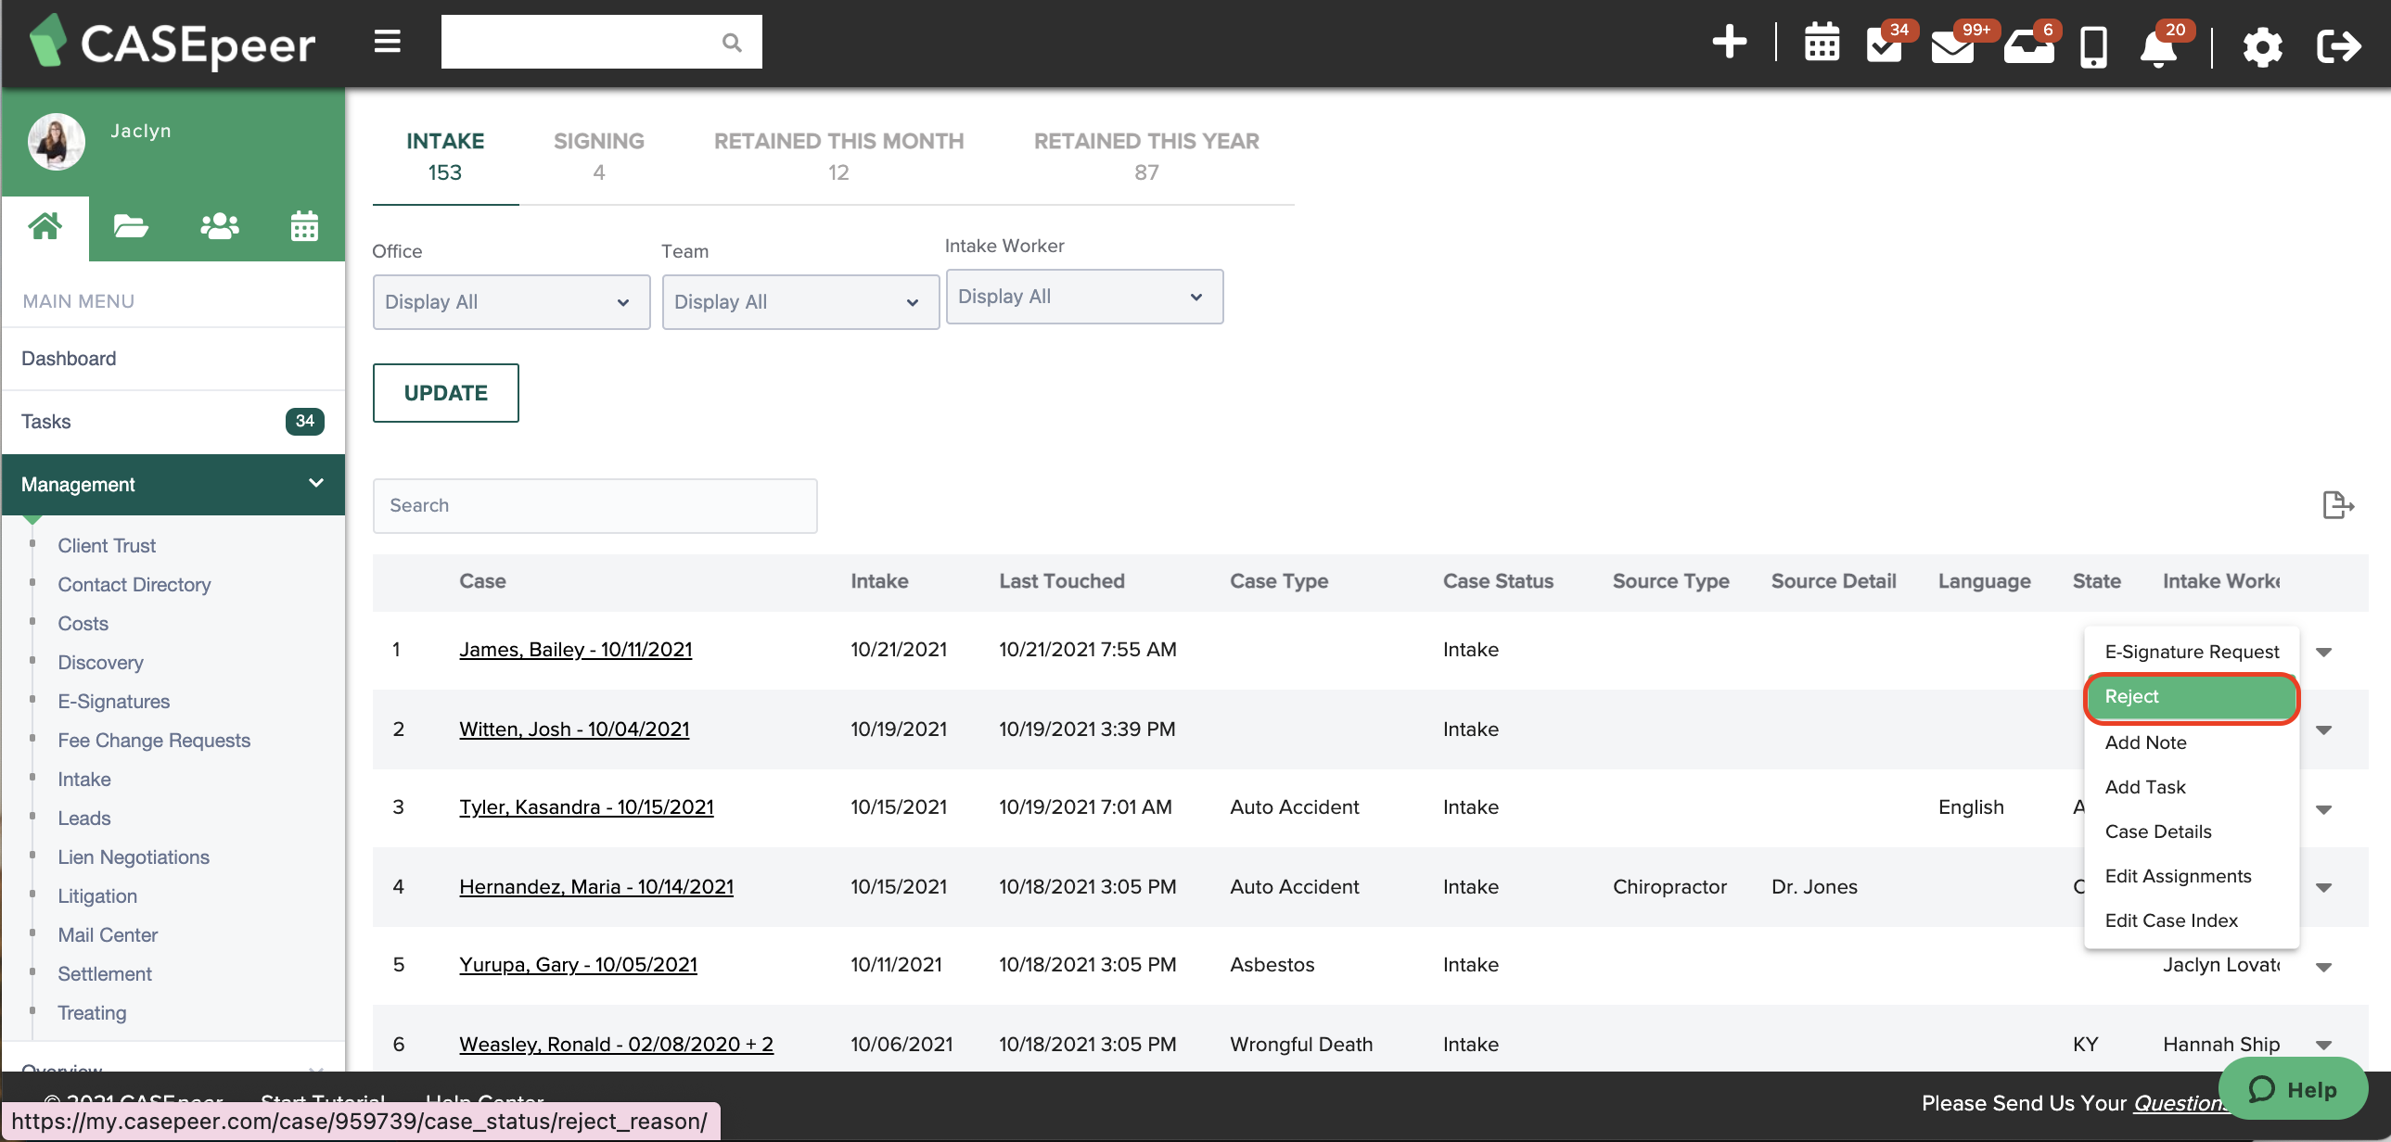
Task: Switch to the SIGNING tab
Action: pyautogui.click(x=599, y=155)
